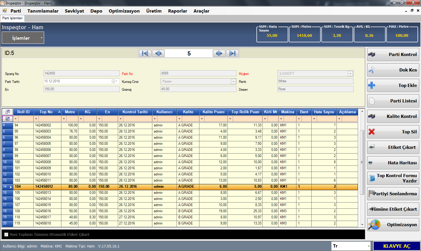The image size is (421, 251).
Task: Click the Top Ekle button label
Action: pos(408,85)
